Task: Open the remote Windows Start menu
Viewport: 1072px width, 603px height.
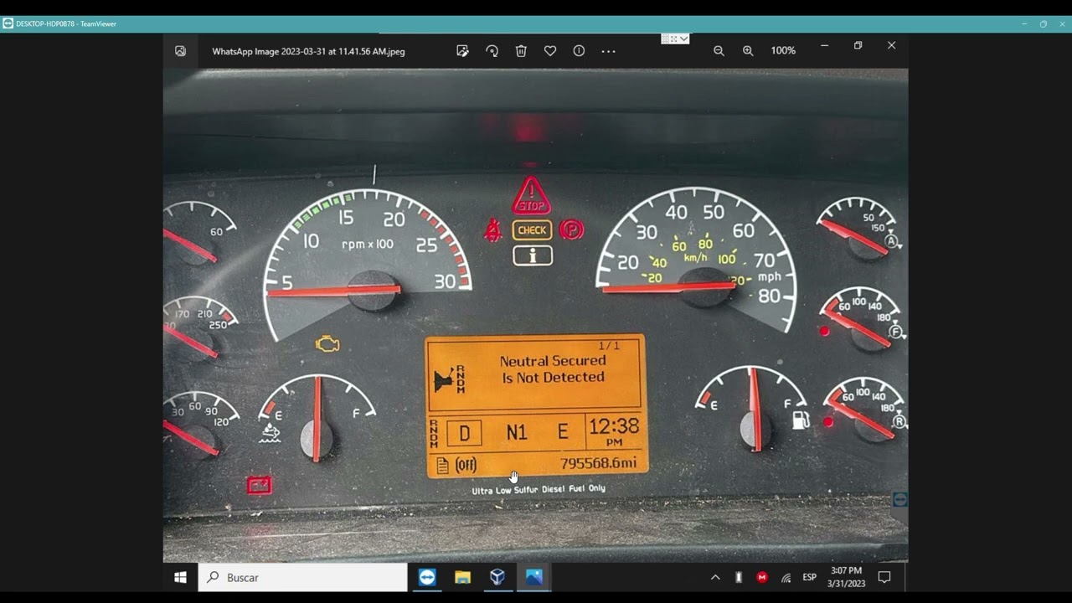Action: click(x=180, y=577)
